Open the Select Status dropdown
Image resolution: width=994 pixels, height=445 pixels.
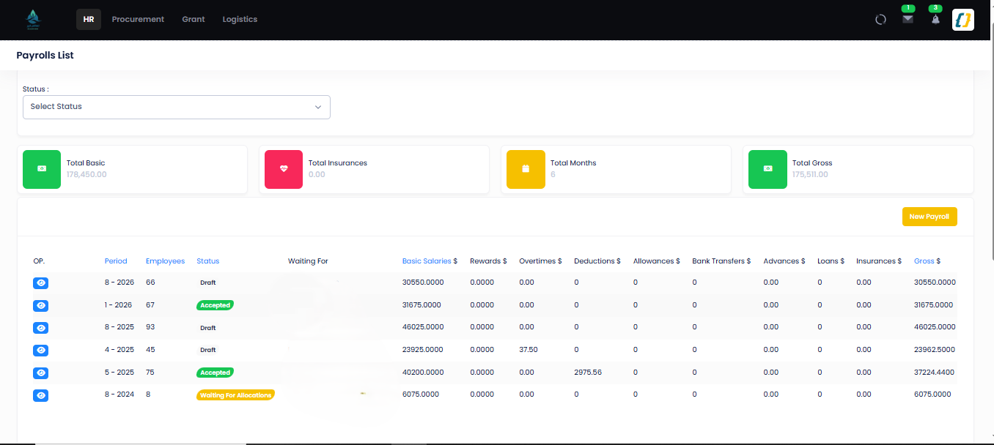click(x=177, y=107)
